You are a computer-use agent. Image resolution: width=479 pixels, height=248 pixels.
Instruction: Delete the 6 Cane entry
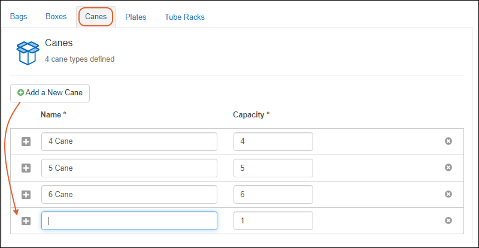tap(448, 194)
